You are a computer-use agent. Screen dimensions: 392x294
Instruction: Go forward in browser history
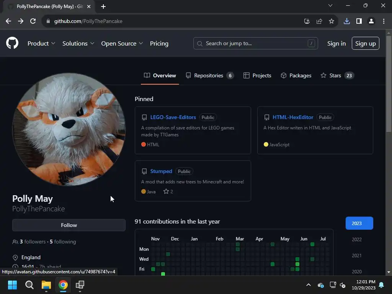(x=21, y=21)
